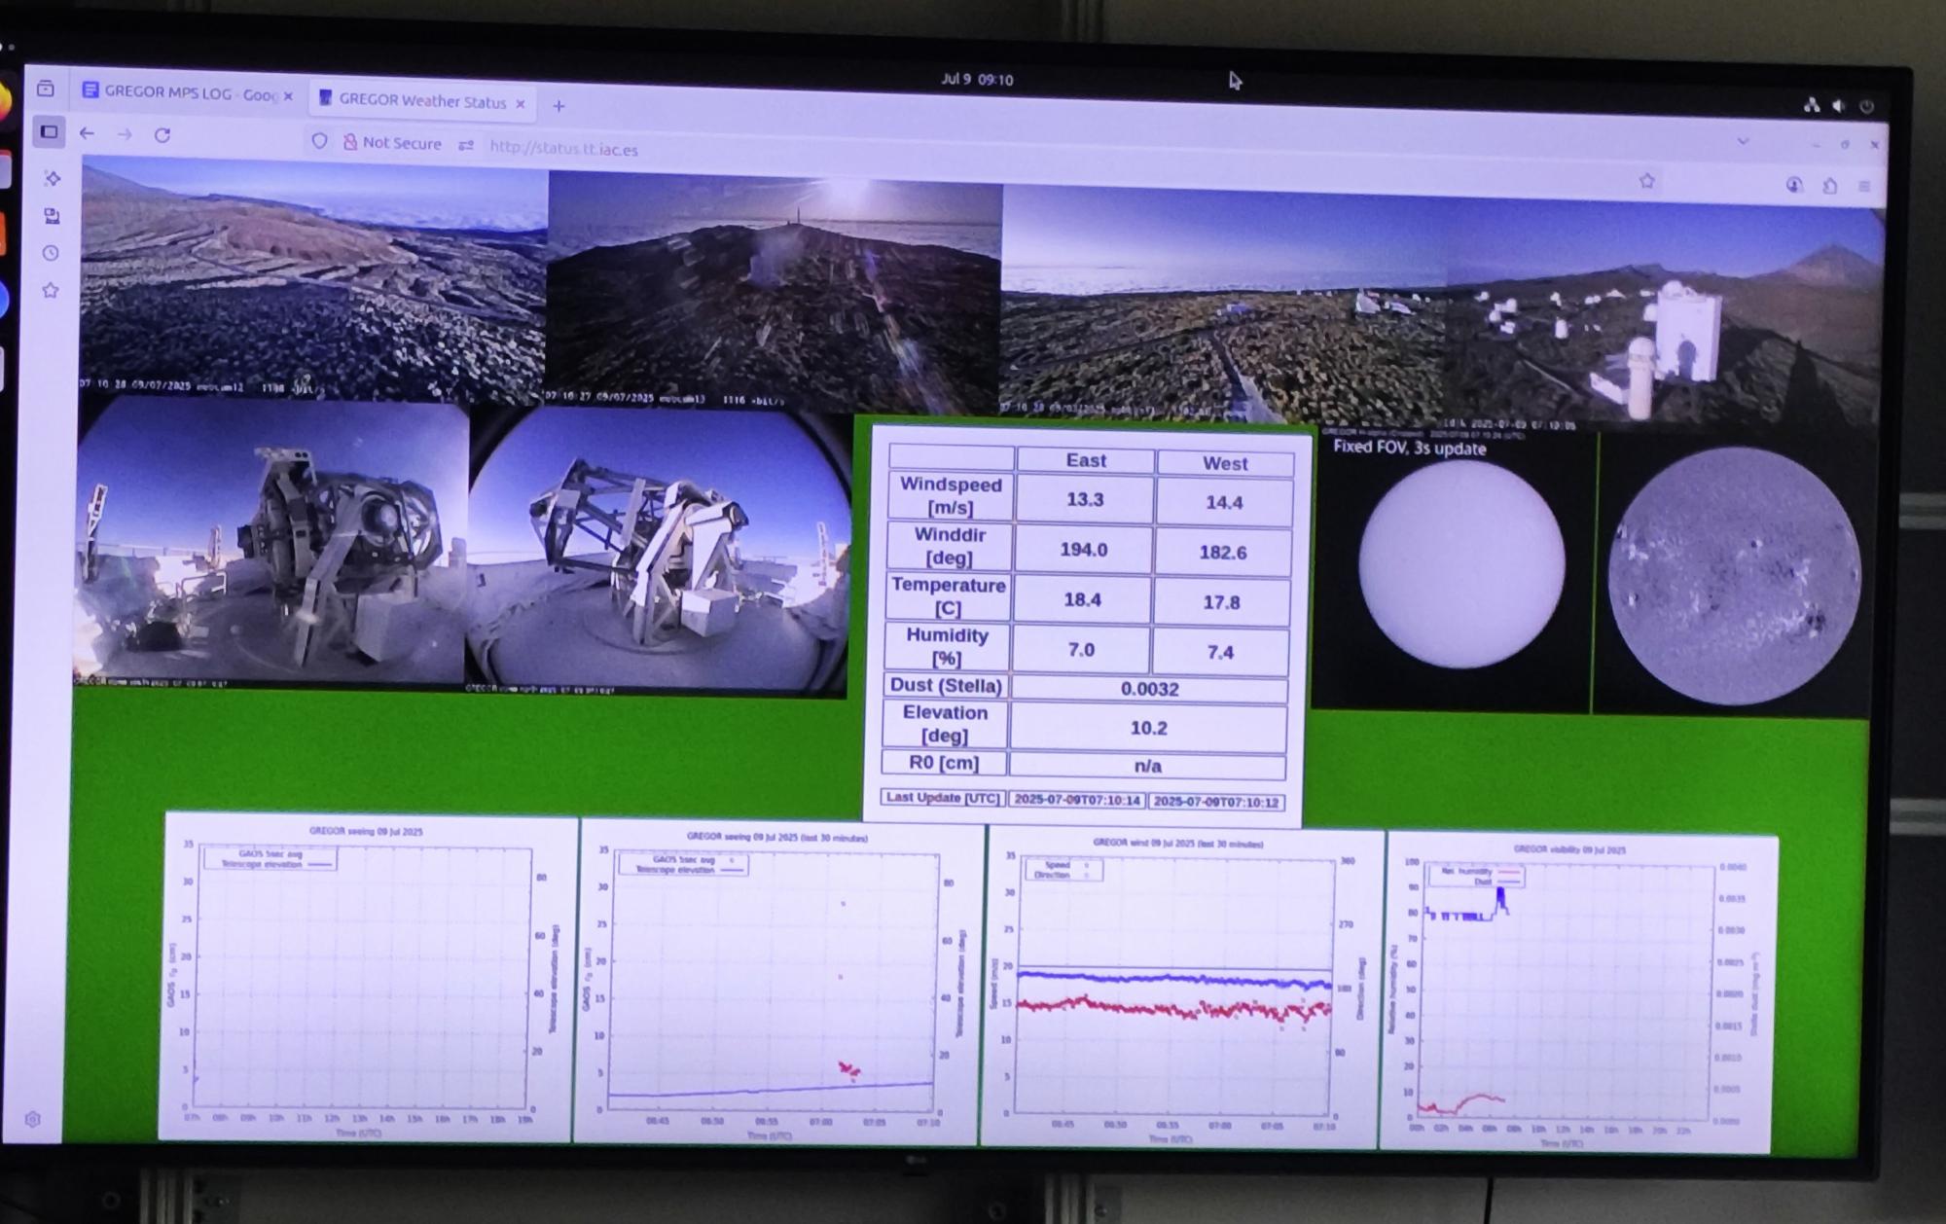Open the bookmarks star icon in the sidebar
The image size is (1946, 1224).
tap(49, 290)
